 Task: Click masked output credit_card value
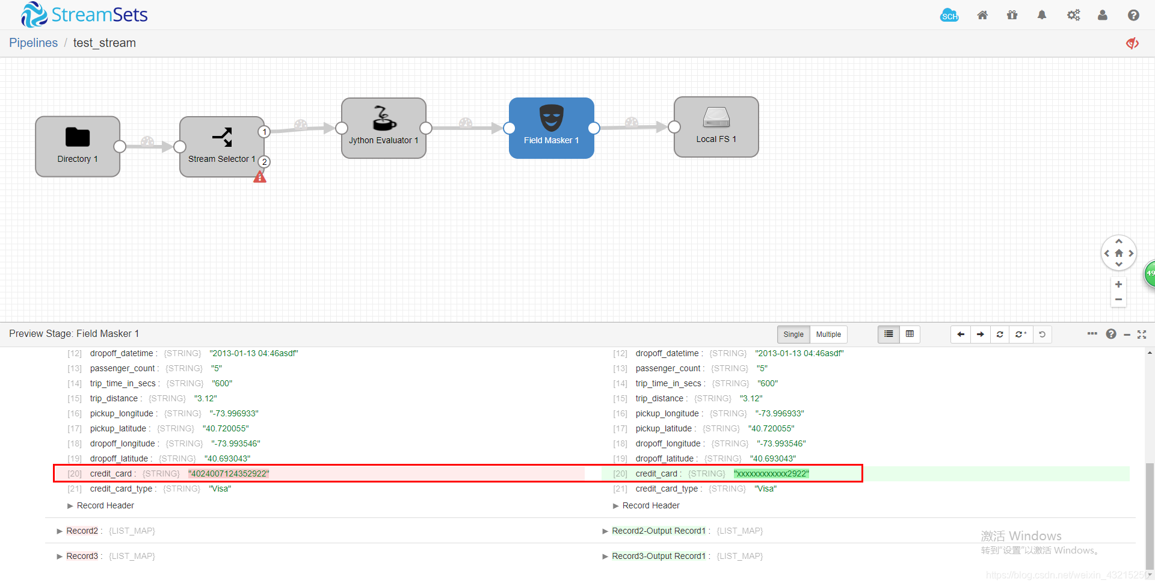pyautogui.click(x=771, y=474)
